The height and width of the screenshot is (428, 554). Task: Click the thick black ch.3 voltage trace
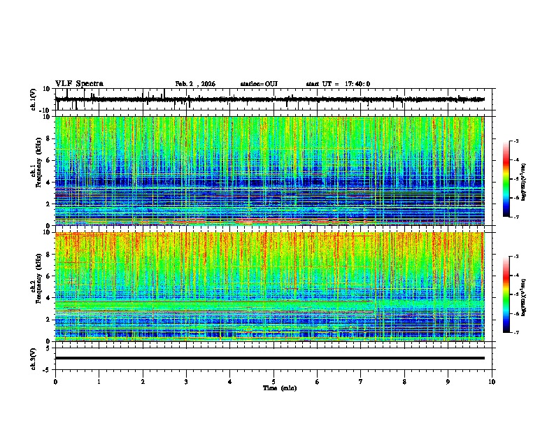click(270, 358)
